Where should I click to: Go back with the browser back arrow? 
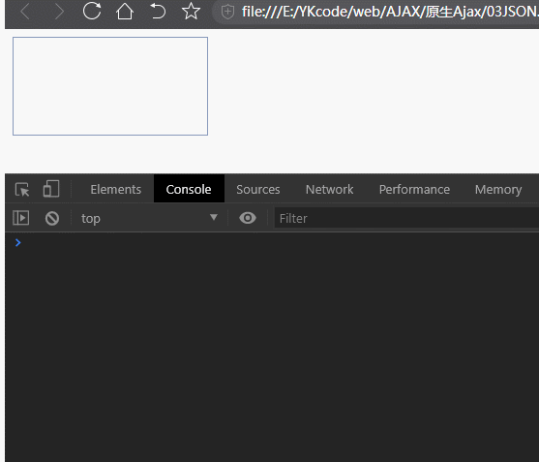point(25,12)
